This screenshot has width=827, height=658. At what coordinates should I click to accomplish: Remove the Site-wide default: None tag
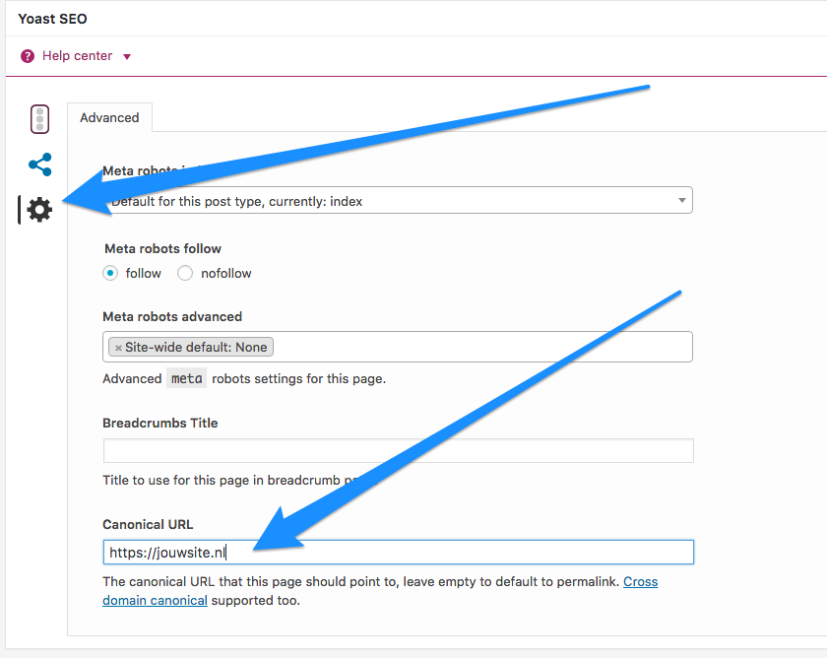[118, 348]
